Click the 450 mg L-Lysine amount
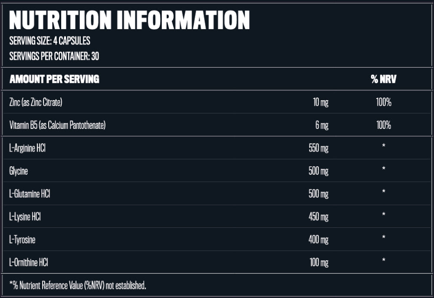The width and height of the screenshot is (434, 298). [318, 217]
